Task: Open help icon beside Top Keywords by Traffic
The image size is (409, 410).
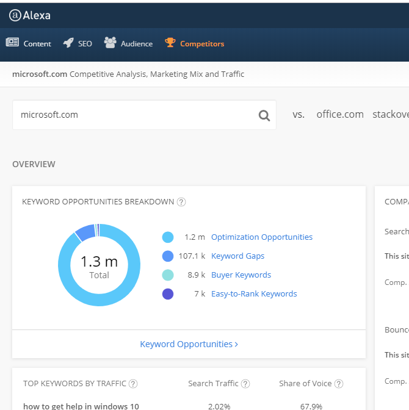Action: coord(133,384)
